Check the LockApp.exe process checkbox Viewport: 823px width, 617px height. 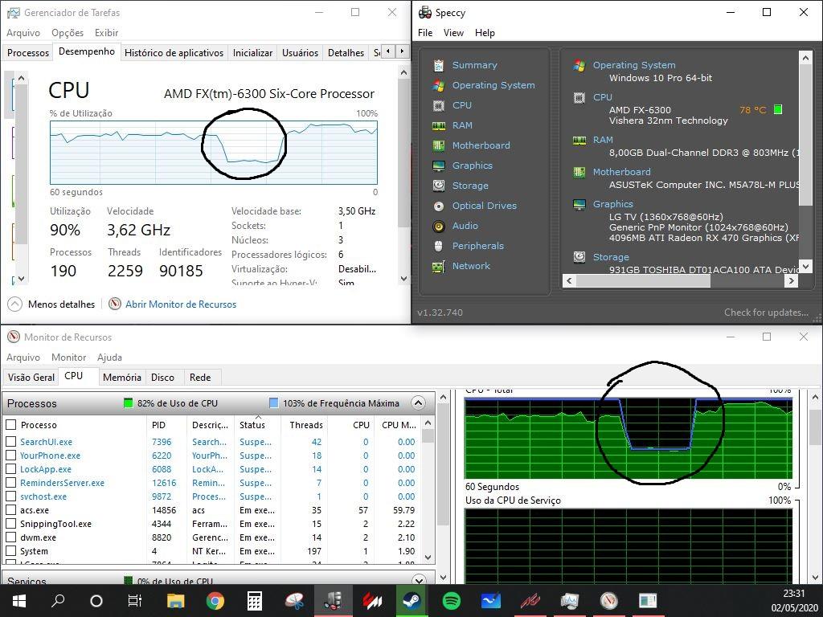point(10,469)
